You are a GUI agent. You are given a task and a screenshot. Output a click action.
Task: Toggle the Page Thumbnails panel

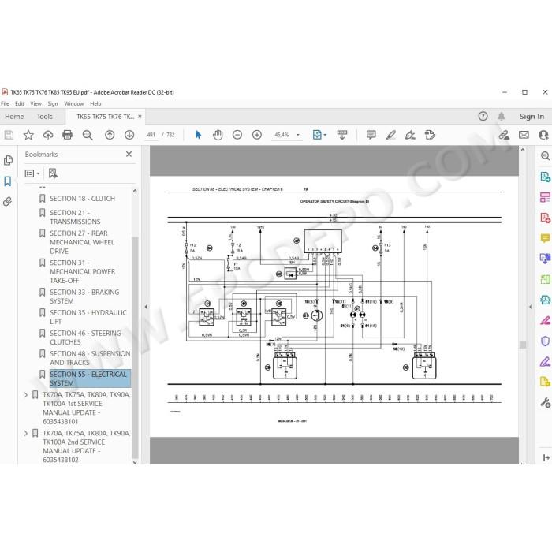8,161
